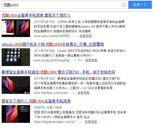This screenshot has width=153, height=128.
Task: Click the camera image search icon
Action: click(123, 5)
